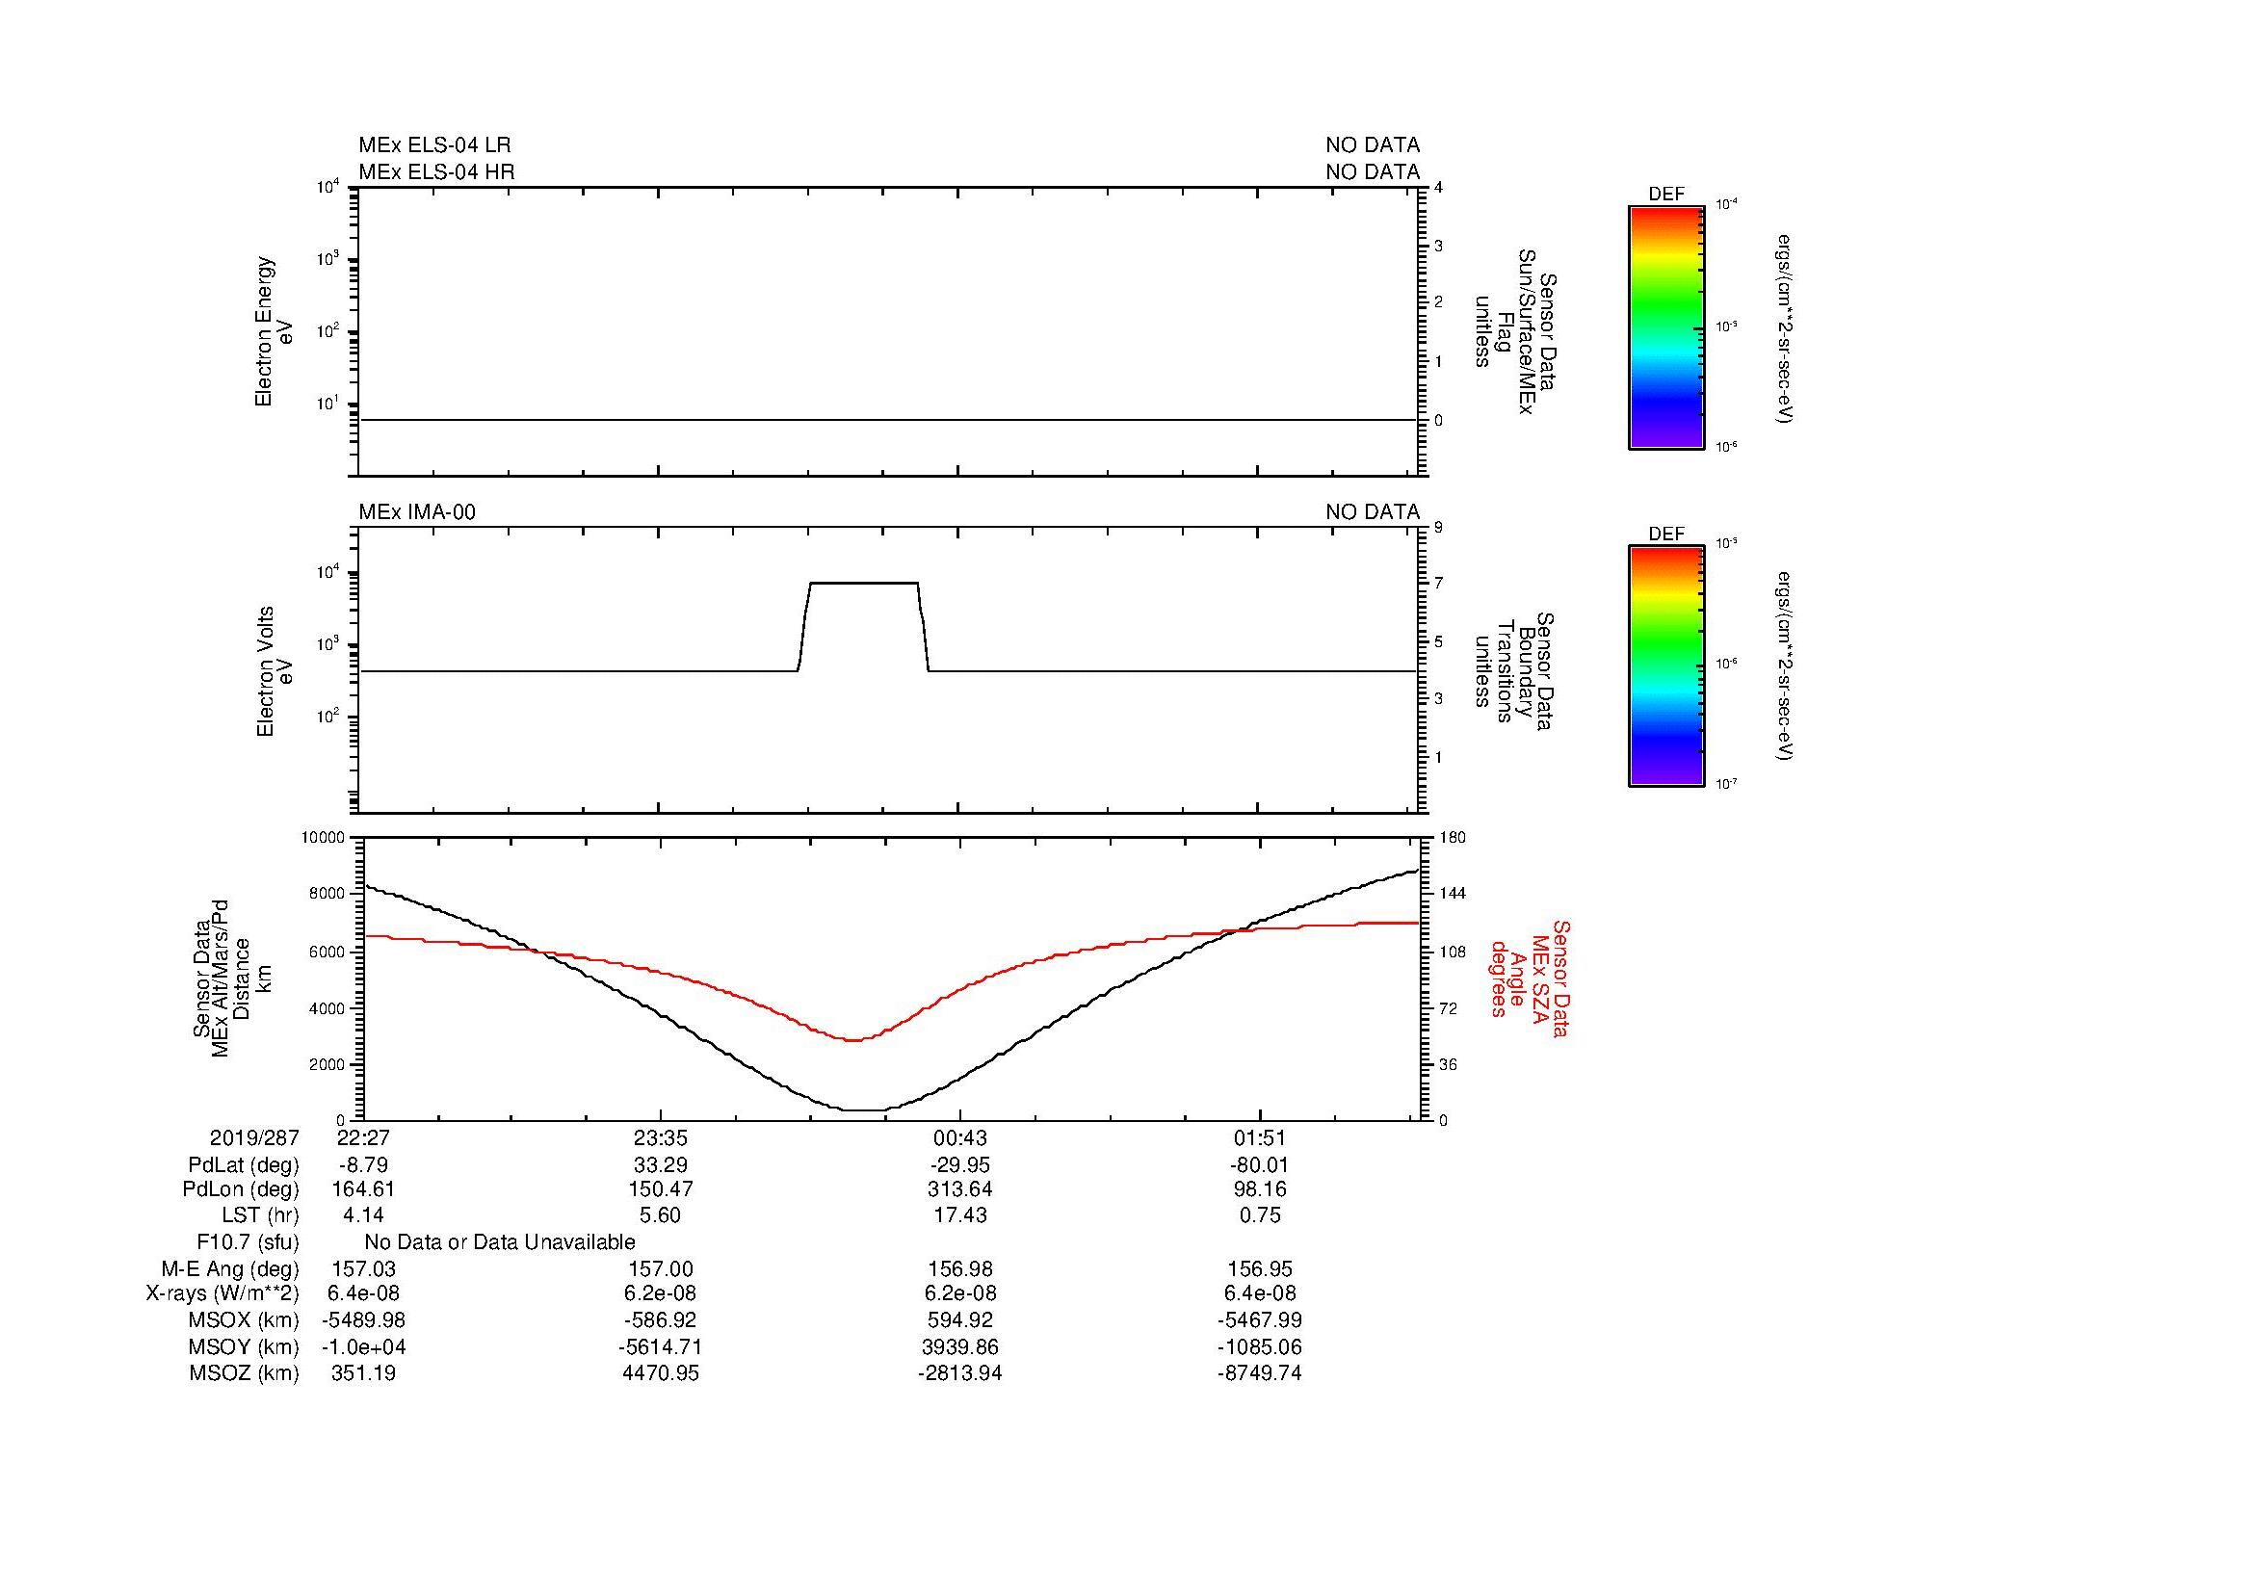2253x1592 pixels.
Task: Click the LST value 4.14
Action: pos(363,1215)
